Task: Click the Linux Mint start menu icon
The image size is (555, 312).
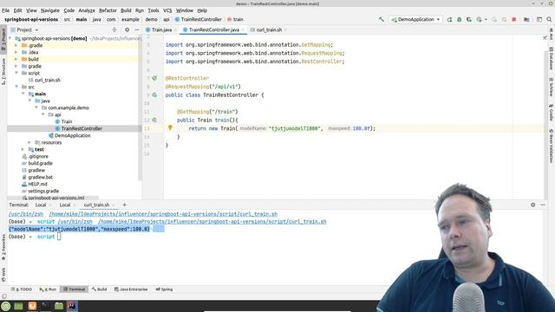Action: [x=6, y=306]
